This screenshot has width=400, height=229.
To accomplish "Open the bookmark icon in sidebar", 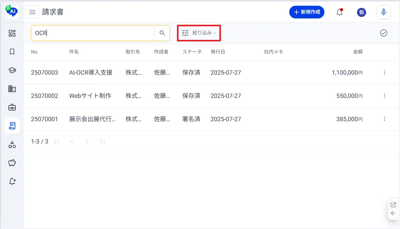I will point(12,52).
